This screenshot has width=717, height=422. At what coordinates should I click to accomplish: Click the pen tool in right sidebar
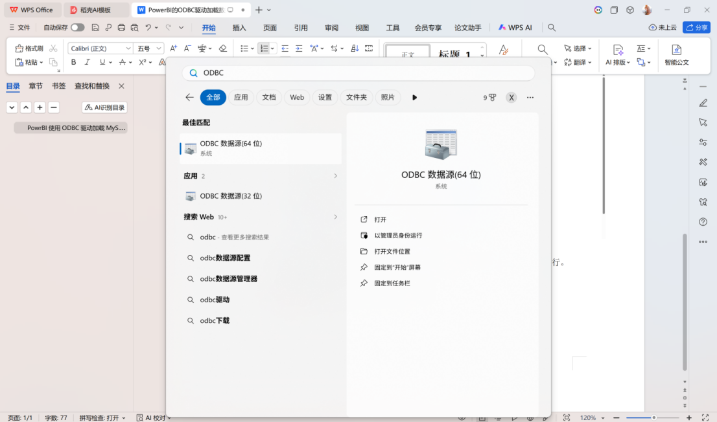click(703, 103)
